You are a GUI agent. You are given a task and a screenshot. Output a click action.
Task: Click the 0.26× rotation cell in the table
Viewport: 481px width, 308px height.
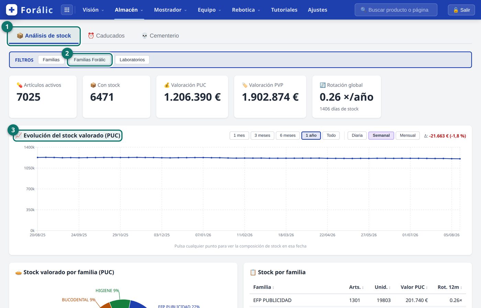pos(456,300)
